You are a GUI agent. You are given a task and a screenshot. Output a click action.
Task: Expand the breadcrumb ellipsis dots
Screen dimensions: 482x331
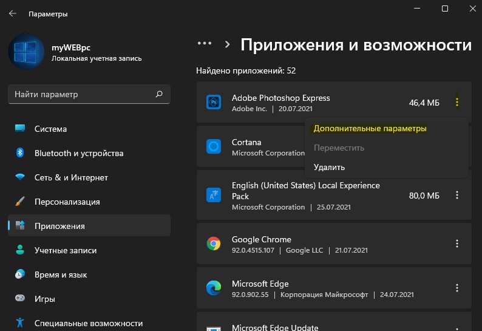point(205,43)
